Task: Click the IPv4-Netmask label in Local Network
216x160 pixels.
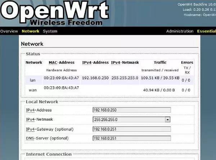Action: click(39, 119)
